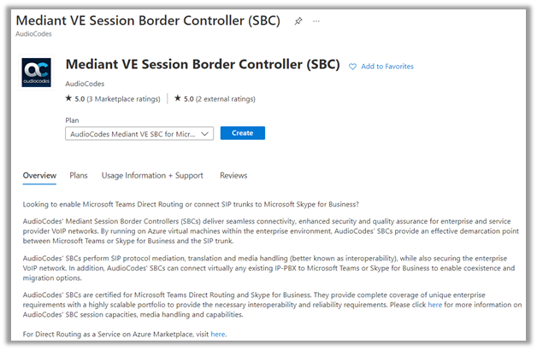Open the Plans tab

point(79,176)
